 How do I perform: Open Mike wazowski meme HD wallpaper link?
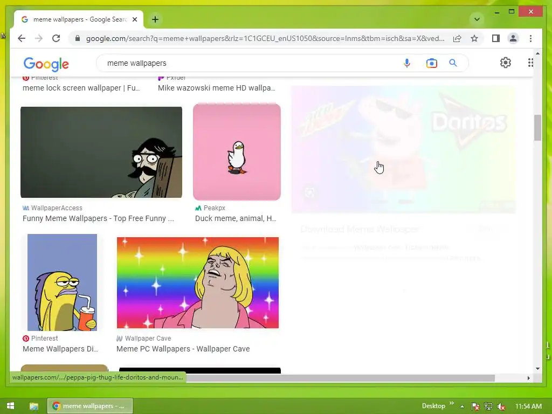(217, 88)
